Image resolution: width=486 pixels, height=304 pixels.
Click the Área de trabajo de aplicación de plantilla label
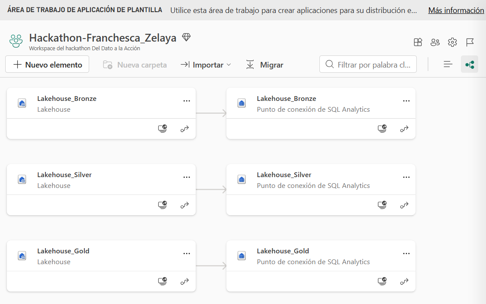(x=85, y=10)
